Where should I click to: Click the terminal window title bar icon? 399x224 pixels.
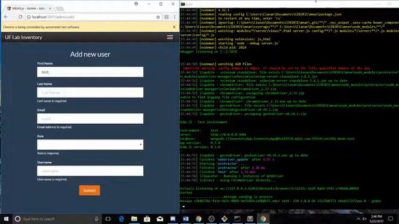[x=183, y=4]
